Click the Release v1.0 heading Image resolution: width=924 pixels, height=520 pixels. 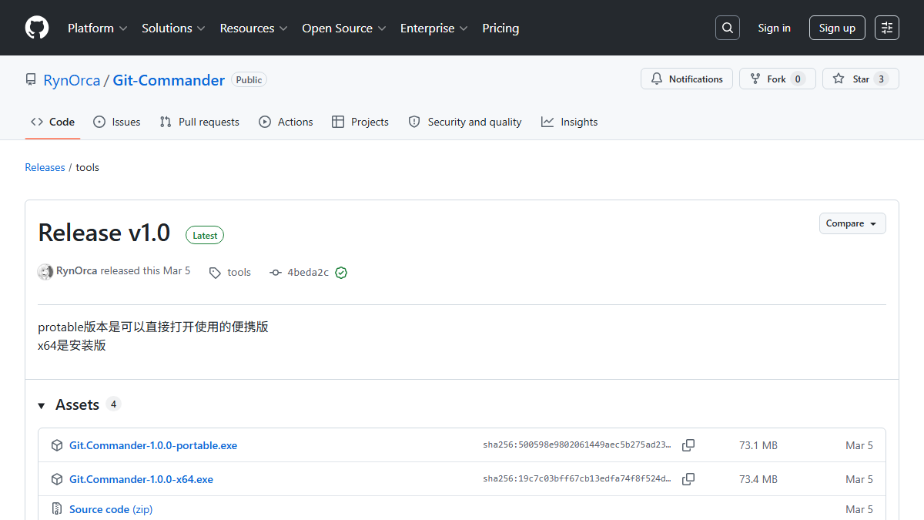click(x=104, y=233)
